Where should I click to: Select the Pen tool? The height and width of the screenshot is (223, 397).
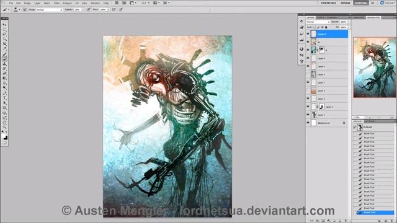[x=4, y=93]
